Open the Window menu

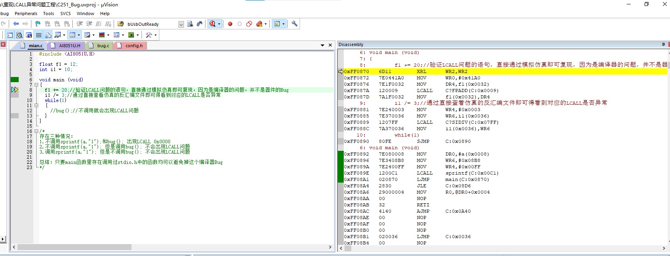point(85,13)
